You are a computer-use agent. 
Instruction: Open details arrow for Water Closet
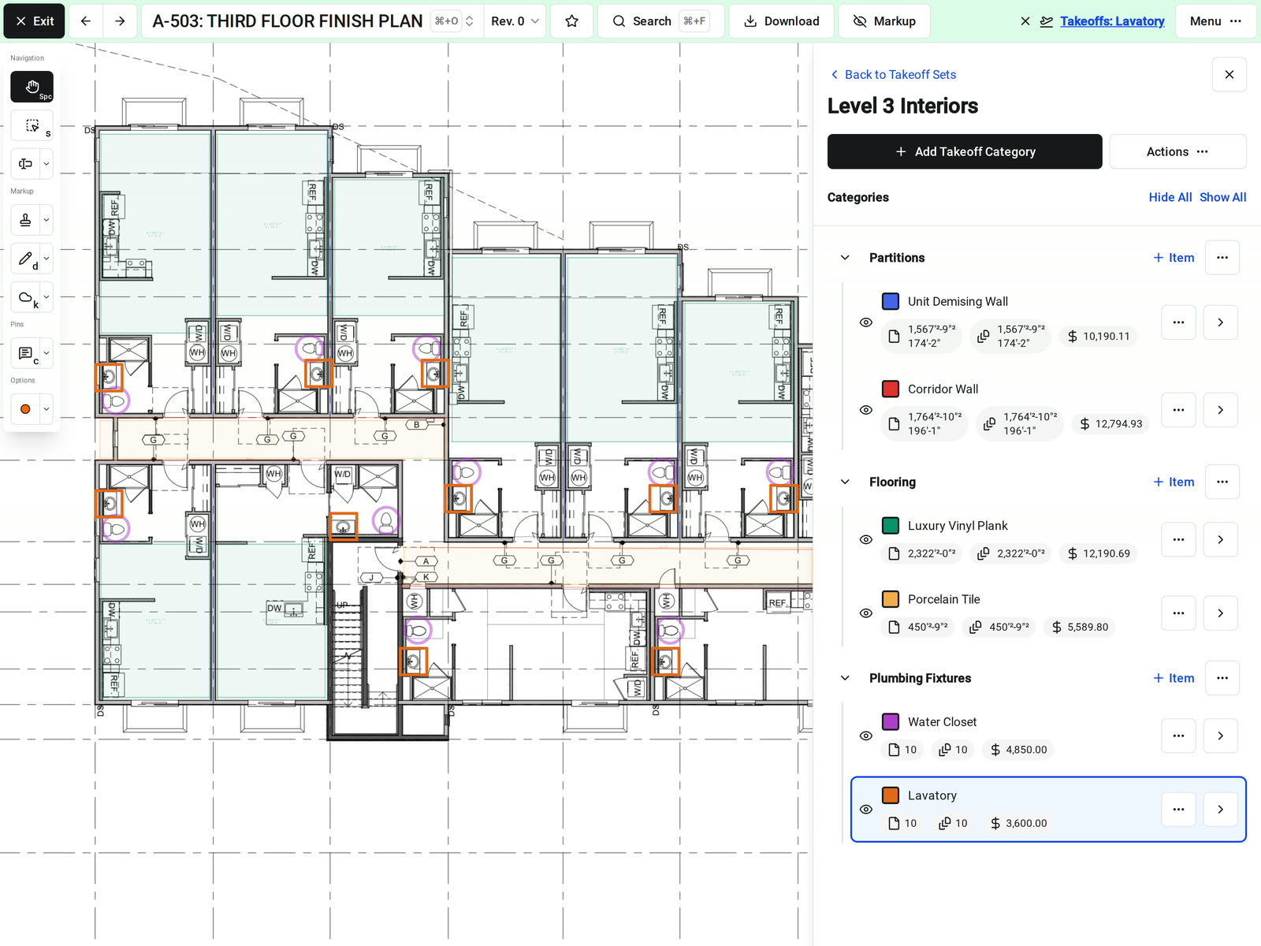click(x=1220, y=736)
